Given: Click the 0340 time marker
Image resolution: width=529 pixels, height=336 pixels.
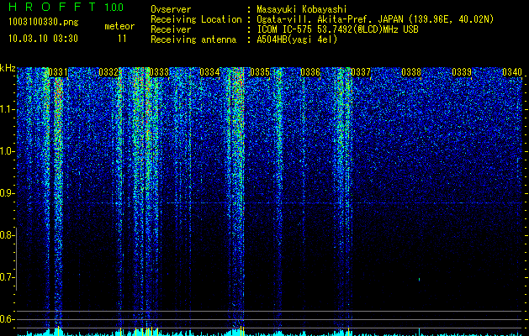Looking at the screenshot, I should click(512, 72).
